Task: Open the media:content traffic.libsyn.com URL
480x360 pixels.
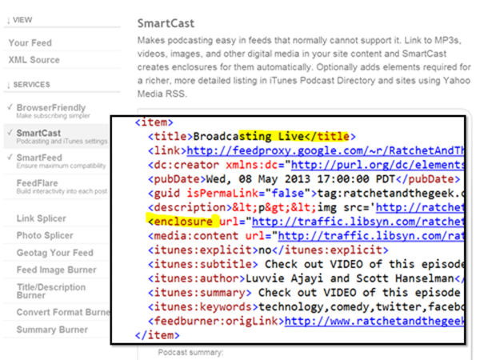Action: tap(370, 236)
